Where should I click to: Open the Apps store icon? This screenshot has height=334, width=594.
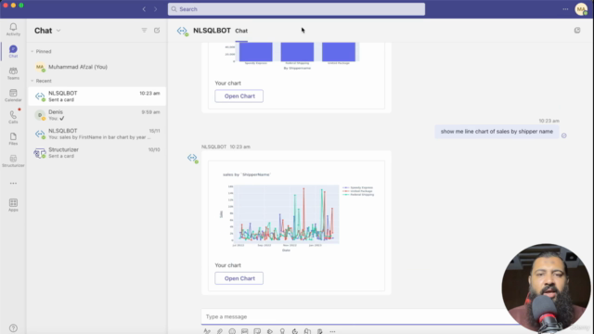[x=13, y=205]
